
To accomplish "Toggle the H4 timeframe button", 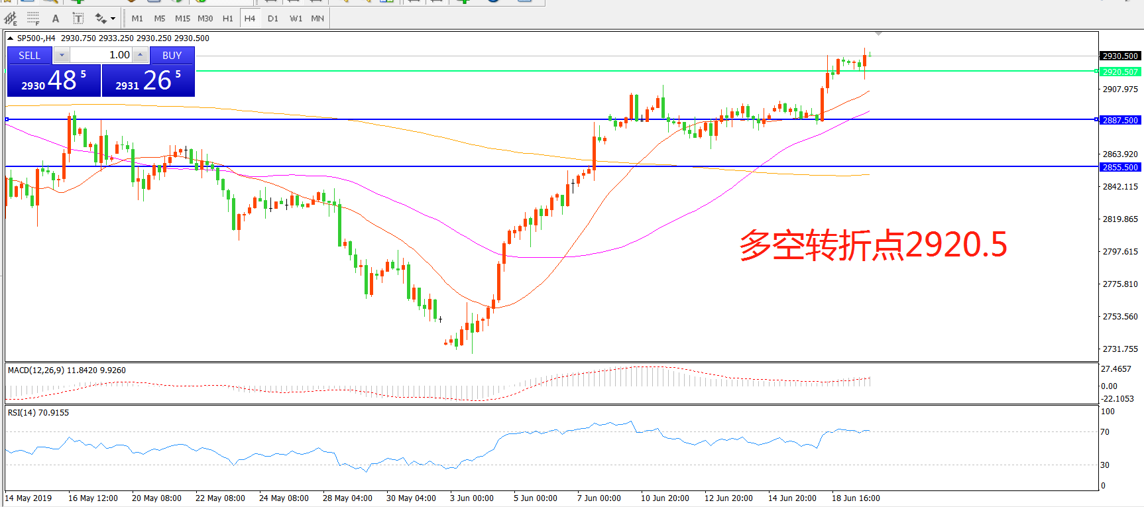I will point(249,19).
